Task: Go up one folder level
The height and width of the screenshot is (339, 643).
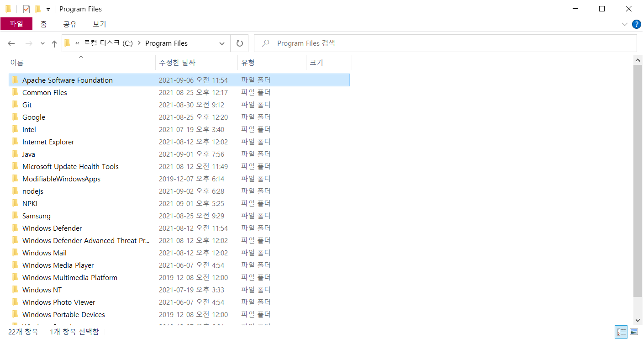Action: coord(54,43)
